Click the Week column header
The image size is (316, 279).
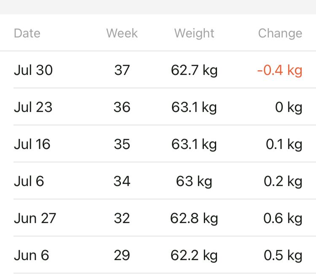pyautogui.click(x=122, y=33)
